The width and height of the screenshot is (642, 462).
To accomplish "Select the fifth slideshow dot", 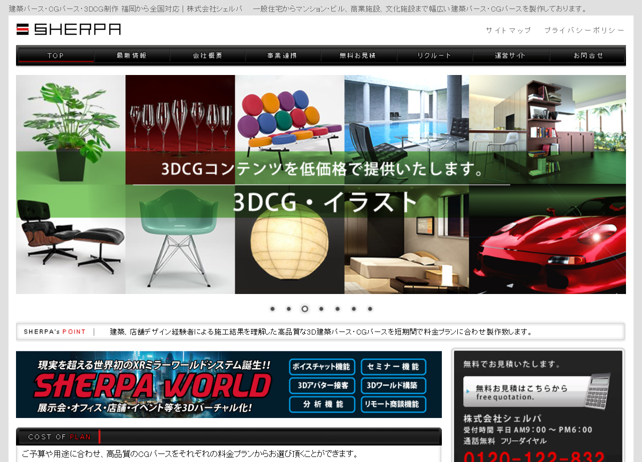I will coord(337,309).
